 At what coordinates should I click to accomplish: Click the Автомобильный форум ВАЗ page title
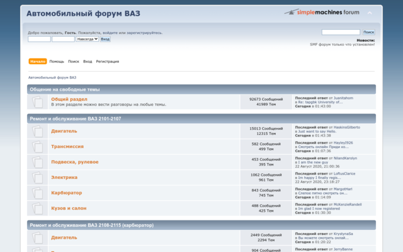click(83, 13)
